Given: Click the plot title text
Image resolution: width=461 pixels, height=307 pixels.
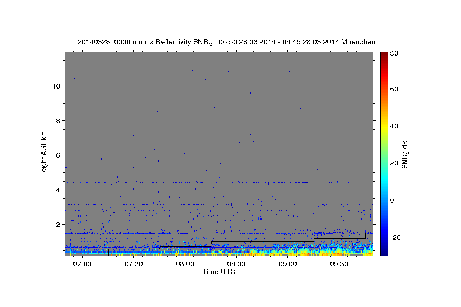Looking at the screenshot, I should point(226,42).
